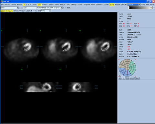
Task: Click the Auto score button
Action: point(120,78)
